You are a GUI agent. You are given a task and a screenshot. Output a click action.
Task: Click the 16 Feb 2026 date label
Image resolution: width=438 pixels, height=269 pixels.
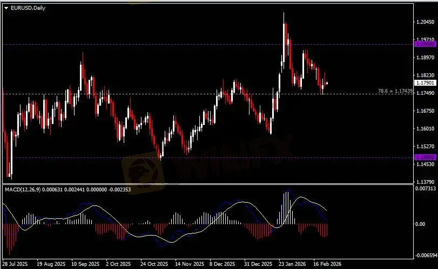pos(327,264)
